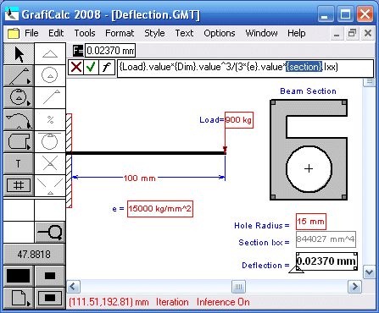Click horizontal scrollbar left arrow
This screenshot has width=379, height=313.
click(73, 287)
